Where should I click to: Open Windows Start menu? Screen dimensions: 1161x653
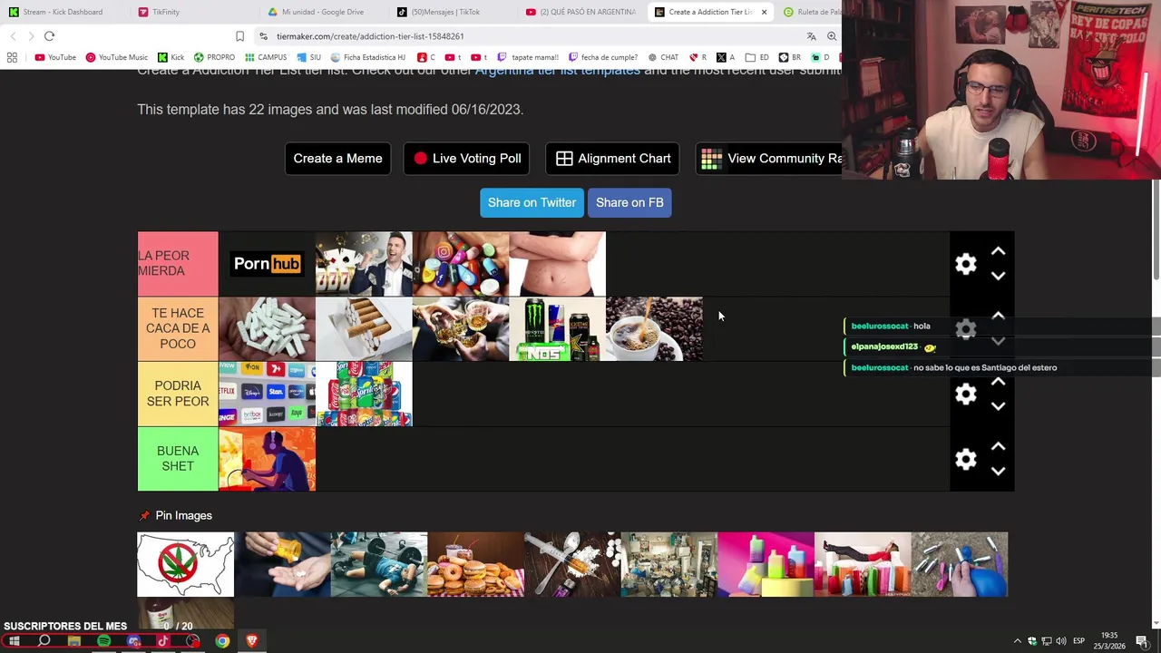(x=15, y=641)
